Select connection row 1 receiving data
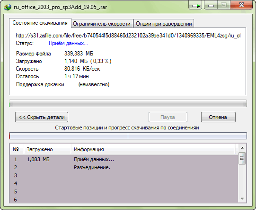This screenshot has height=210, width=256. click(124, 159)
